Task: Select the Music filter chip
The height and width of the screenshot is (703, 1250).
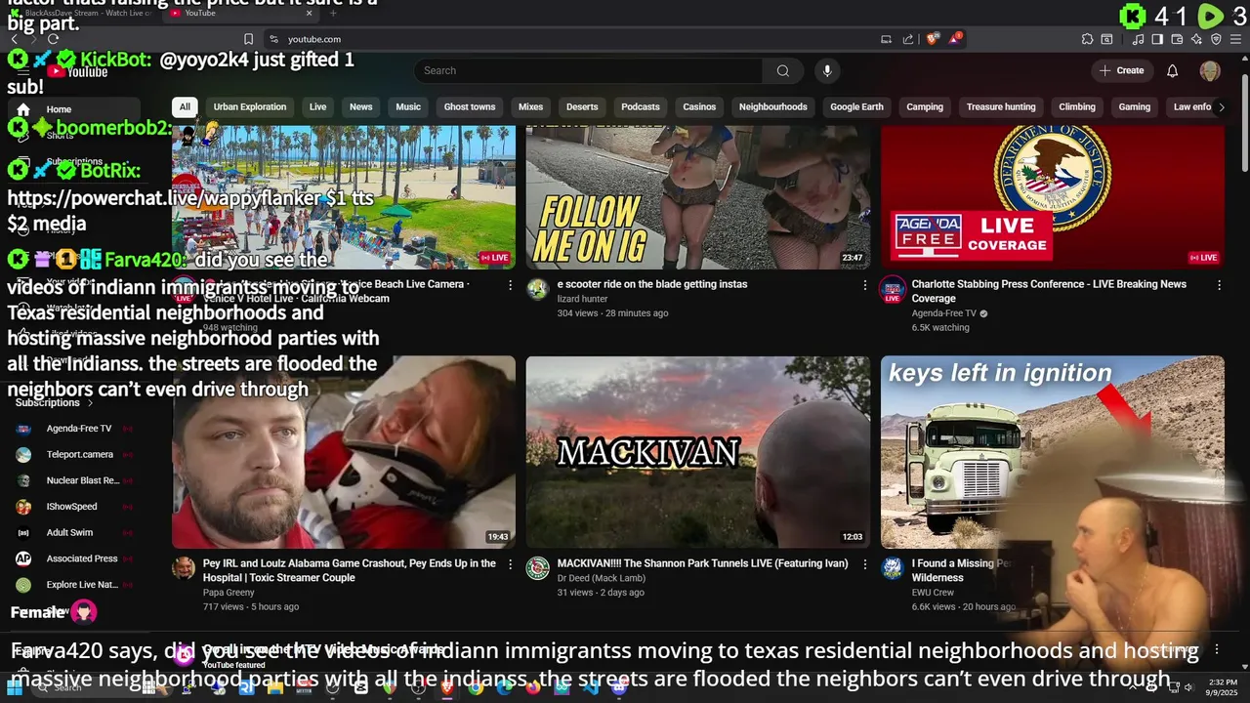Action: pyautogui.click(x=408, y=106)
